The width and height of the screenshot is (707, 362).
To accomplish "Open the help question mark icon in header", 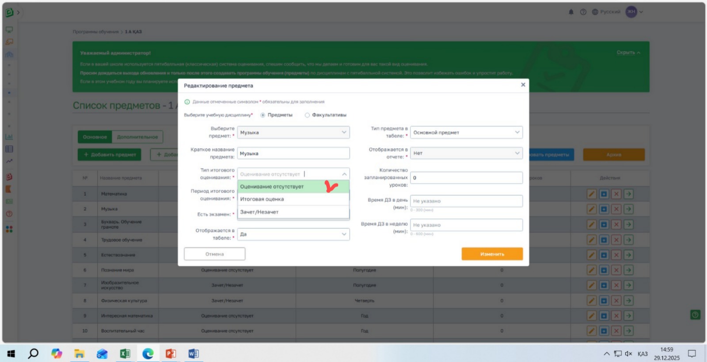I will (583, 12).
